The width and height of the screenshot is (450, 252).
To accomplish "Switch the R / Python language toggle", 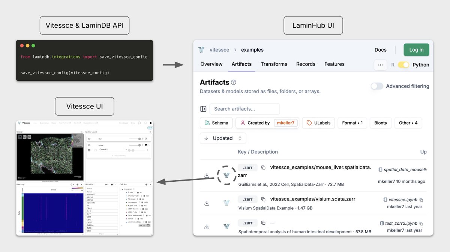I will 403,65.
